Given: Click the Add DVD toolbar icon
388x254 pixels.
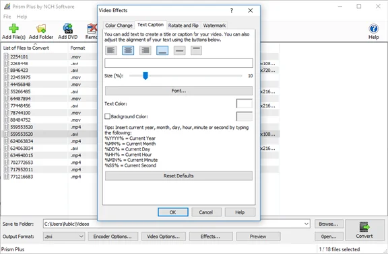Looking at the screenshot, I should (68, 28).
